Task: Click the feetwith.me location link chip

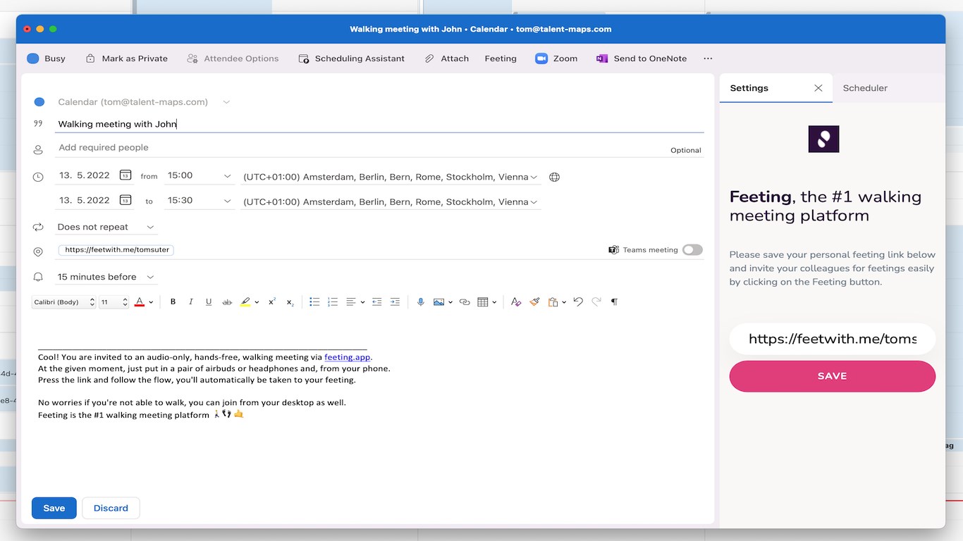Action: point(116,250)
